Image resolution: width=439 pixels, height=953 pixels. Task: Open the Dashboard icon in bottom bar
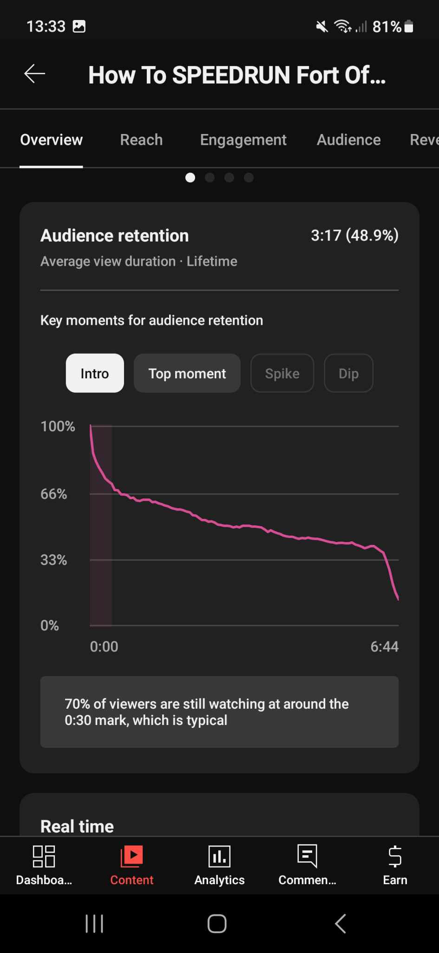point(44,856)
